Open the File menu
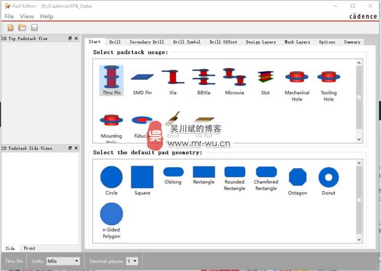 pos(9,16)
